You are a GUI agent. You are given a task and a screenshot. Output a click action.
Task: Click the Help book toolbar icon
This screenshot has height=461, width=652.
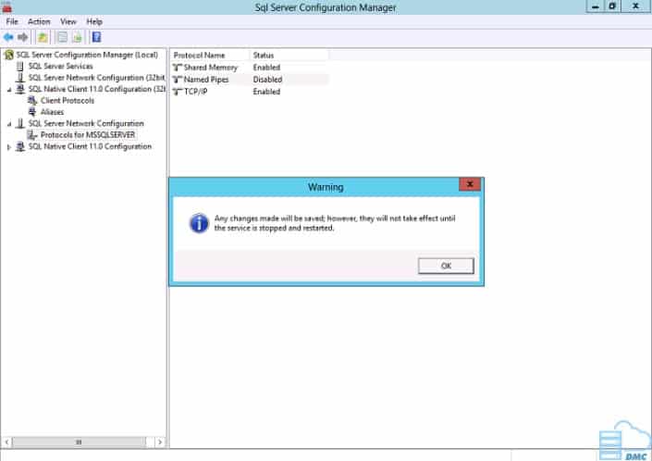96,37
